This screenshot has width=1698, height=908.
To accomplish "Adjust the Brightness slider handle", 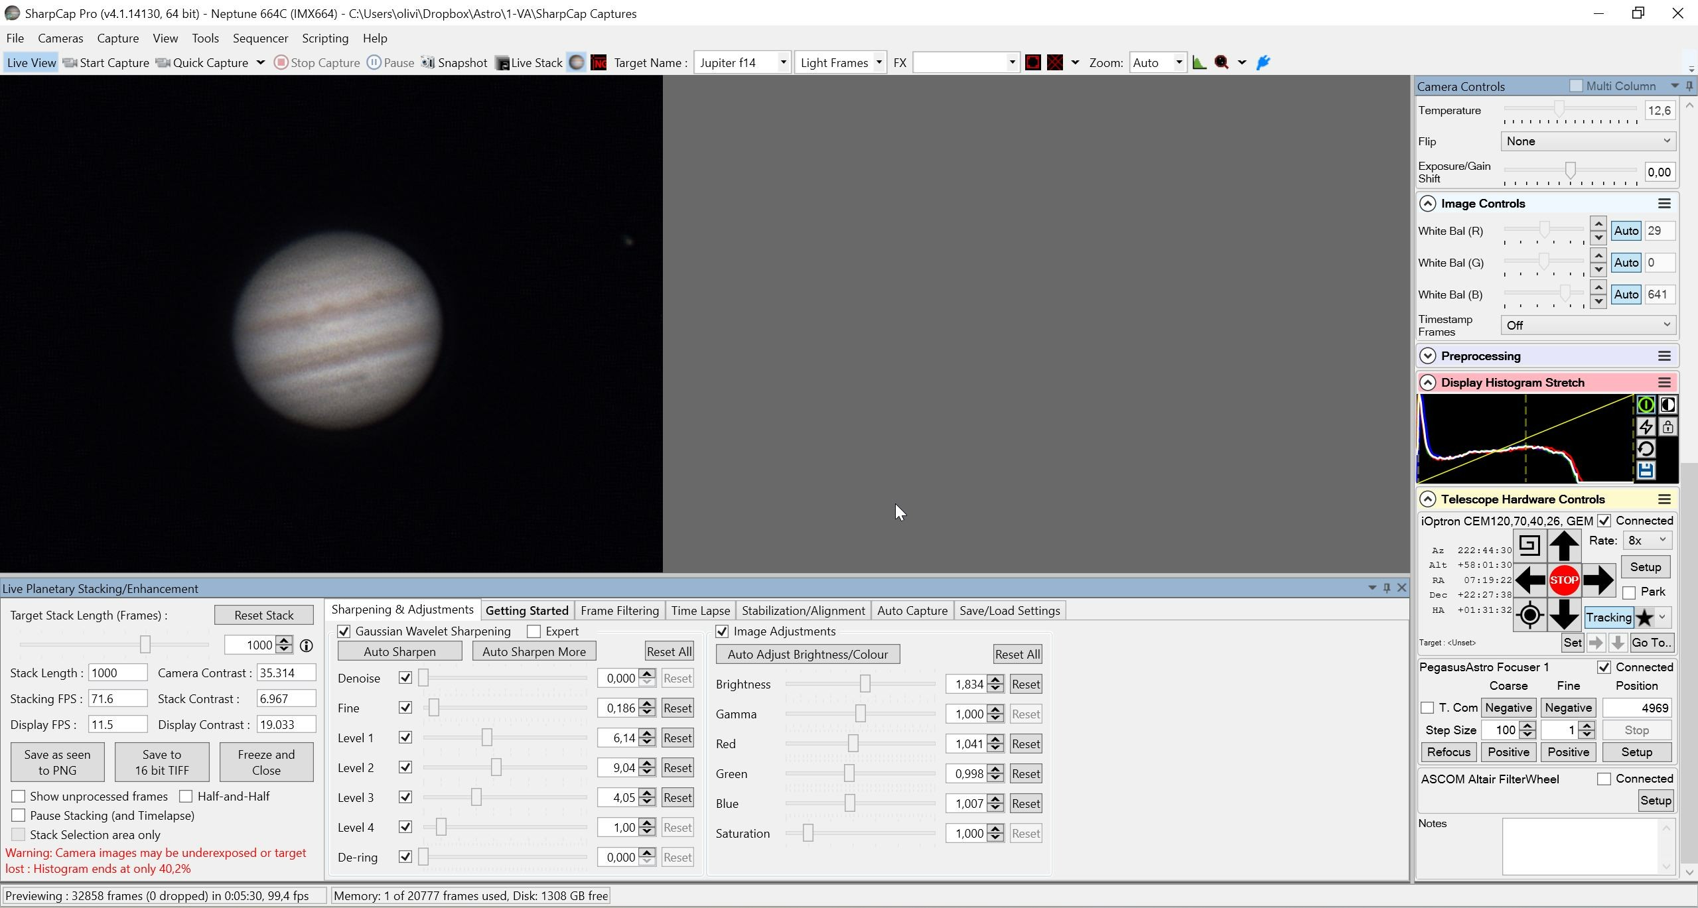I will pos(865,683).
